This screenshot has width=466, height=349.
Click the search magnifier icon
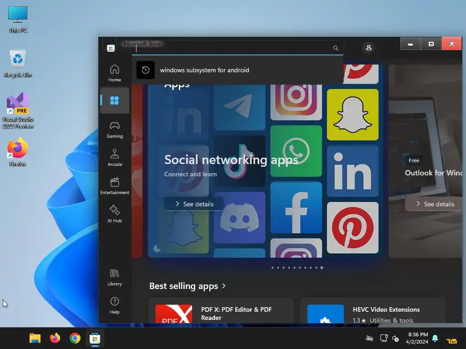[x=335, y=48]
